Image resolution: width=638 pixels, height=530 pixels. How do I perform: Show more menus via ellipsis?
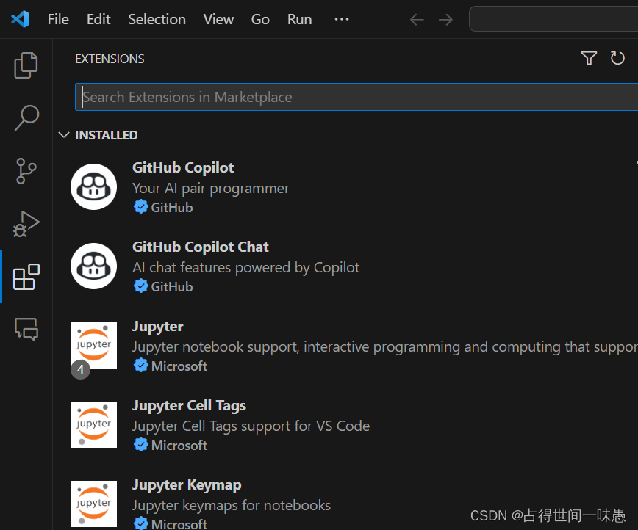[341, 19]
